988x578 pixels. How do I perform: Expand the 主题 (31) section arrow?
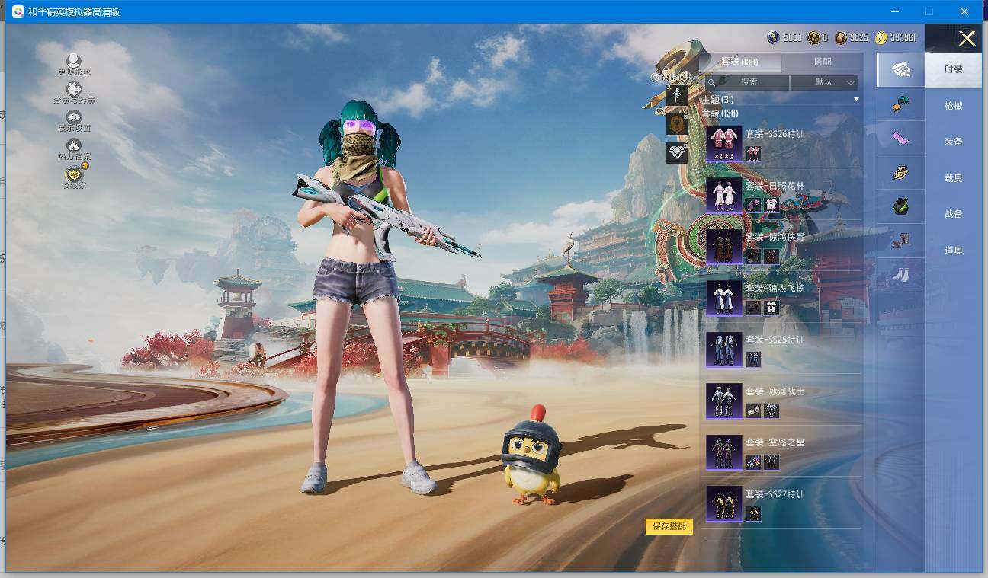click(x=856, y=100)
